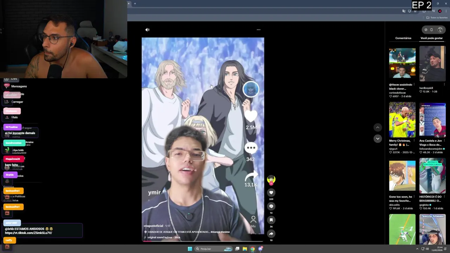Image resolution: width=450 pixels, height=253 pixels.
Task: Open profile avatar in floating toolbar
Action: (x=440, y=30)
